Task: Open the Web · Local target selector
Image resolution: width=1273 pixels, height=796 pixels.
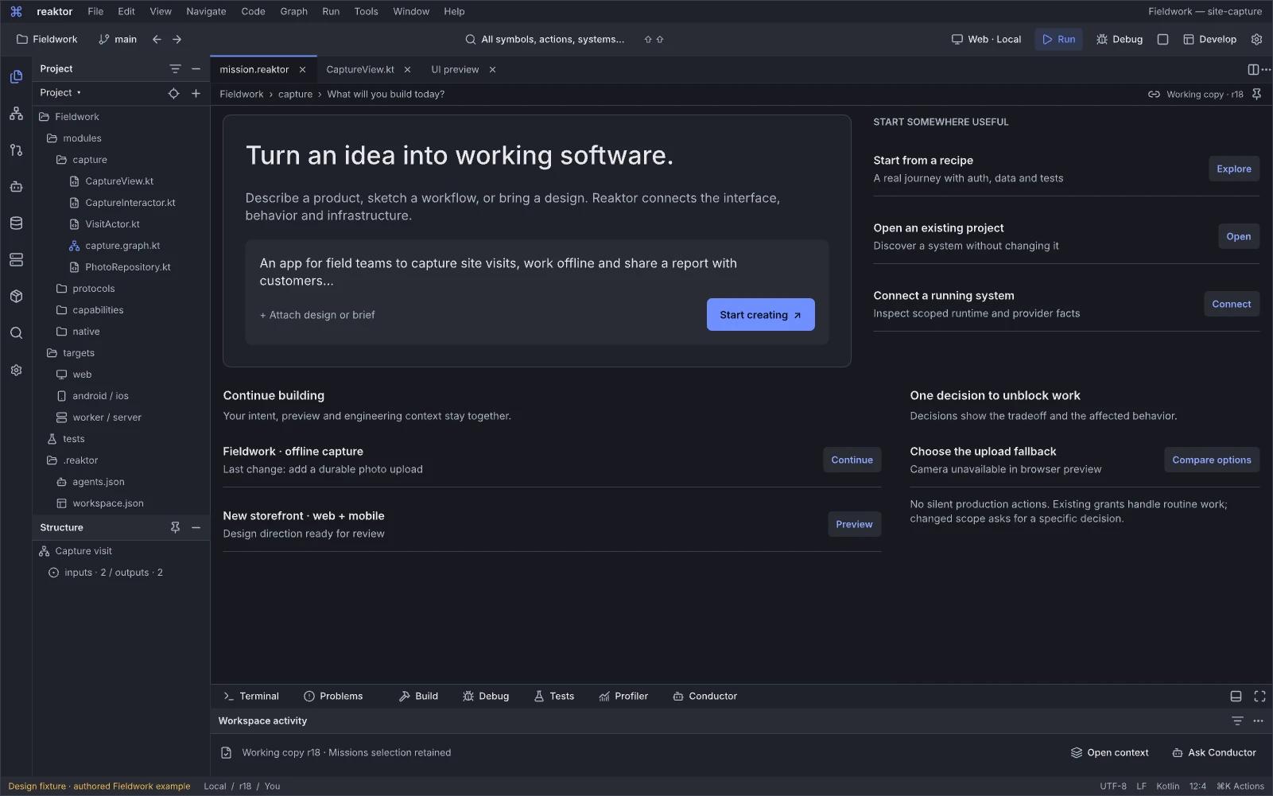Action: pyautogui.click(x=986, y=39)
